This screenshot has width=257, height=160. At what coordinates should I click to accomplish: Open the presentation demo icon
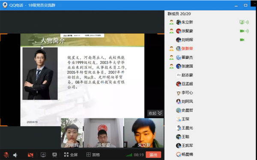[54, 155]
